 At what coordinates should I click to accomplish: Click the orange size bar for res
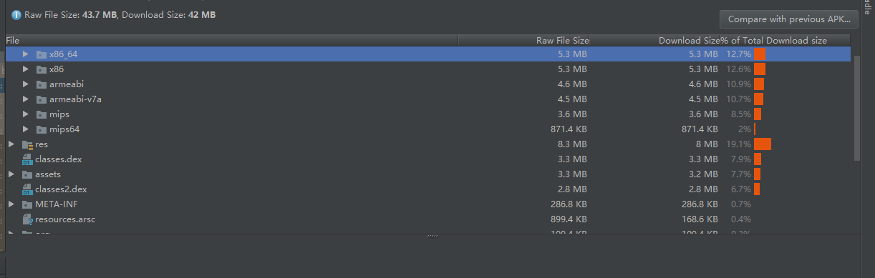pos(763,144)
